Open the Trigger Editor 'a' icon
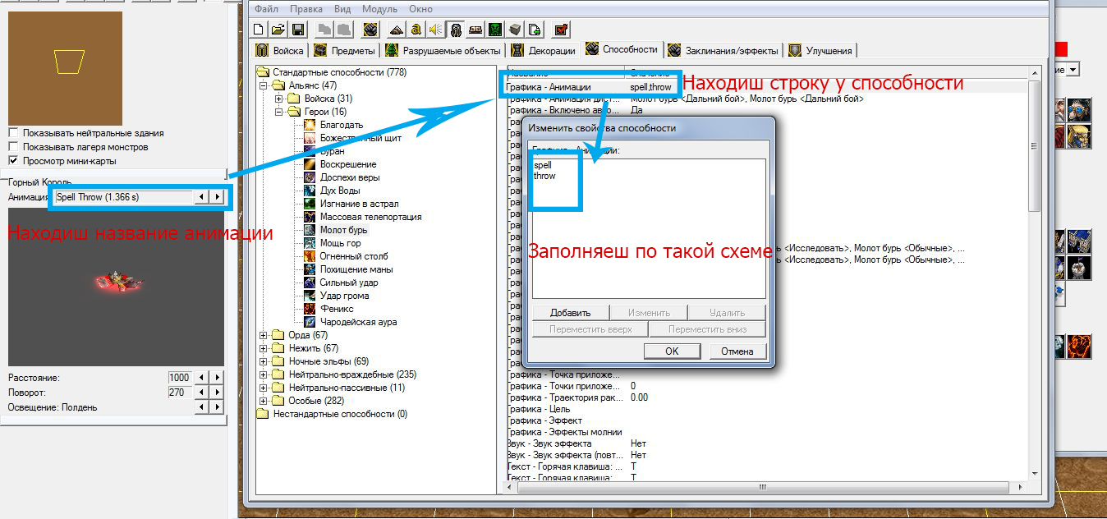Image resolution: width=1107 pixels, height=519 pixels. click(x=416, y=30)
